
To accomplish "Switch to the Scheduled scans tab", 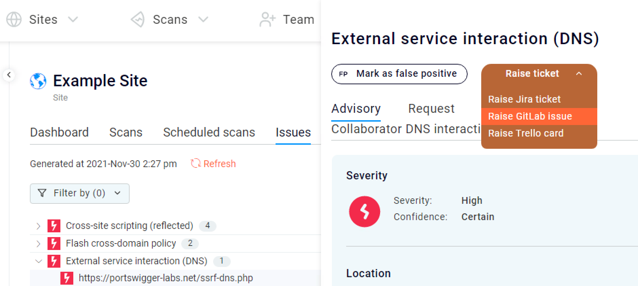I will pos(209,132).
